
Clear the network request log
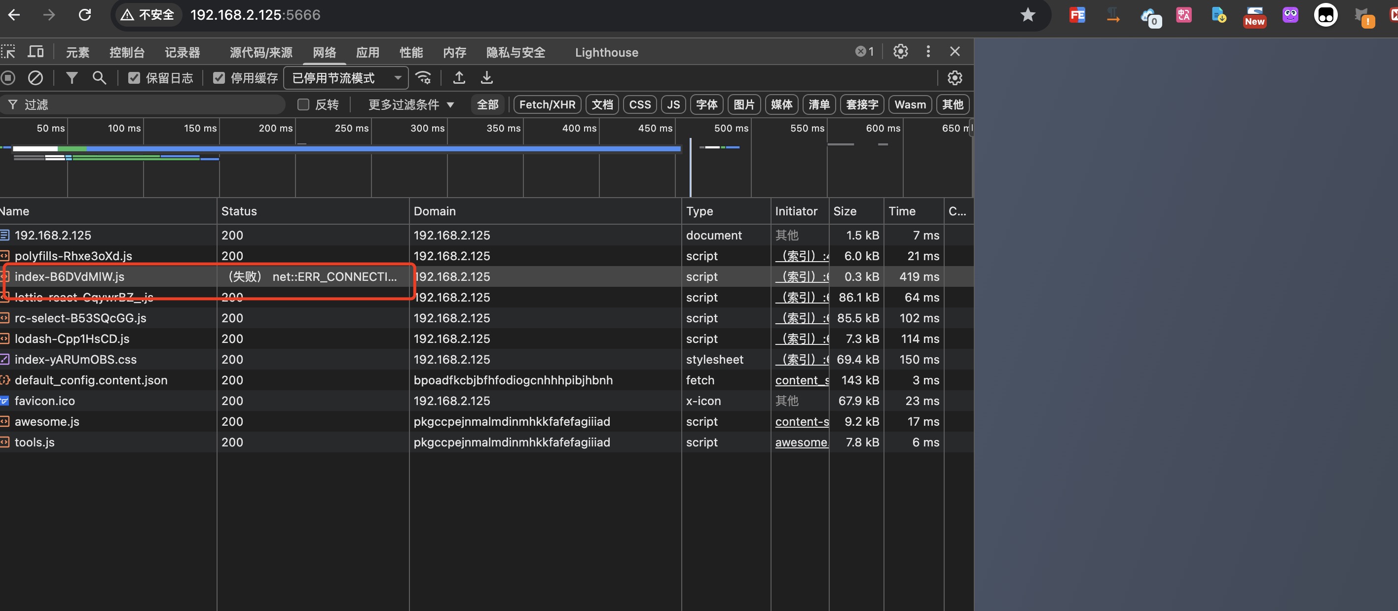[36, 77]
